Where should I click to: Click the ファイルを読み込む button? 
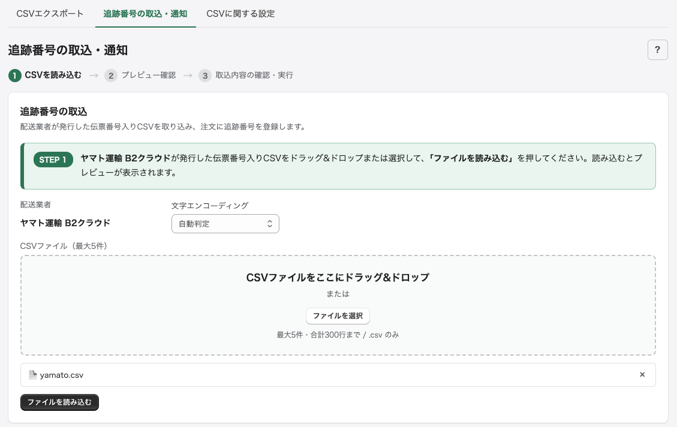click(59, 402)
